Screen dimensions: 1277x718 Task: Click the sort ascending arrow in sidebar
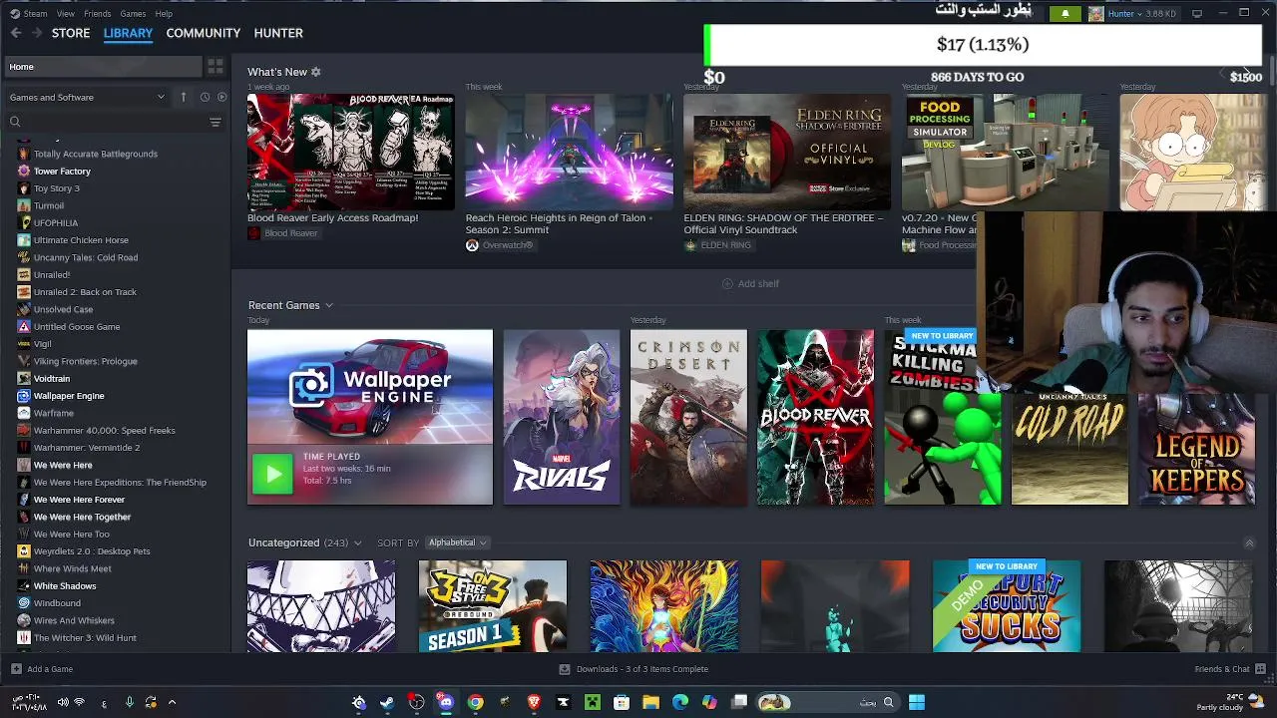point(184,97)
